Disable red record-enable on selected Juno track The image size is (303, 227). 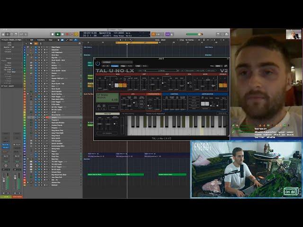tap(47, 117)
